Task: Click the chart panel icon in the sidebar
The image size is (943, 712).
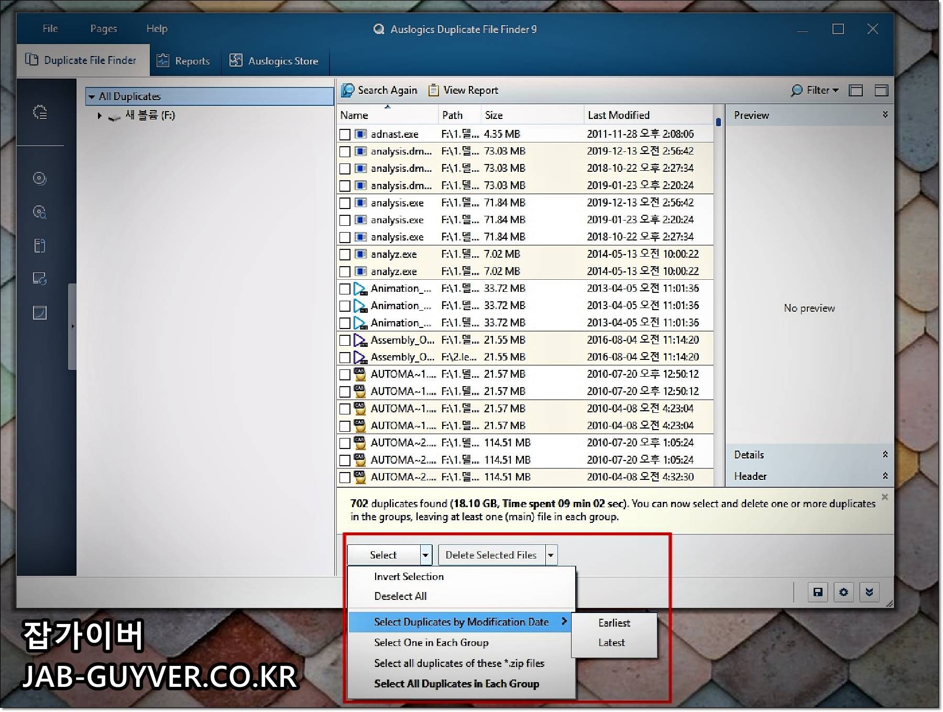Action: (40, 313)
